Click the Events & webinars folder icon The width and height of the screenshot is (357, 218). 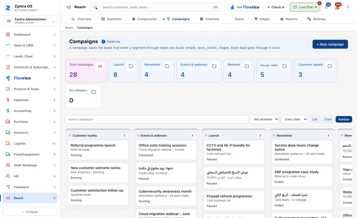click(214, 66)
